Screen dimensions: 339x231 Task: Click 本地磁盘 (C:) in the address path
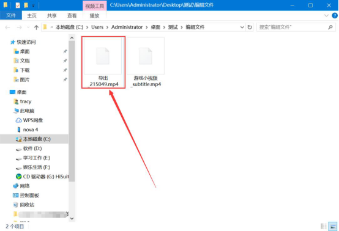click(69, 28)
